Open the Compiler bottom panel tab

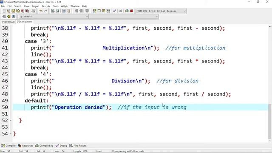[x=8, y=146]
